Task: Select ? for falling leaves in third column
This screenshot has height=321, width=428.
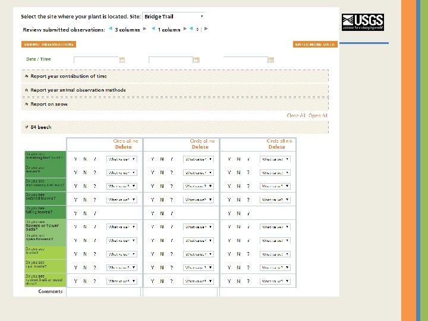Action: pos(248,213)
